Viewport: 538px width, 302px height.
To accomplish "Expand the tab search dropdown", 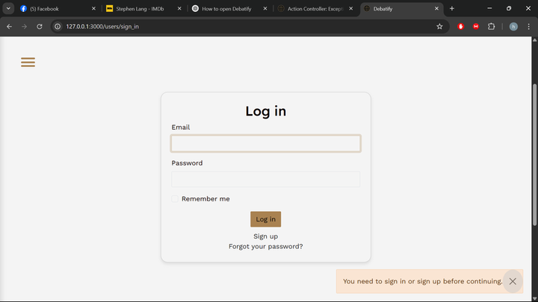I will (7, 8).
